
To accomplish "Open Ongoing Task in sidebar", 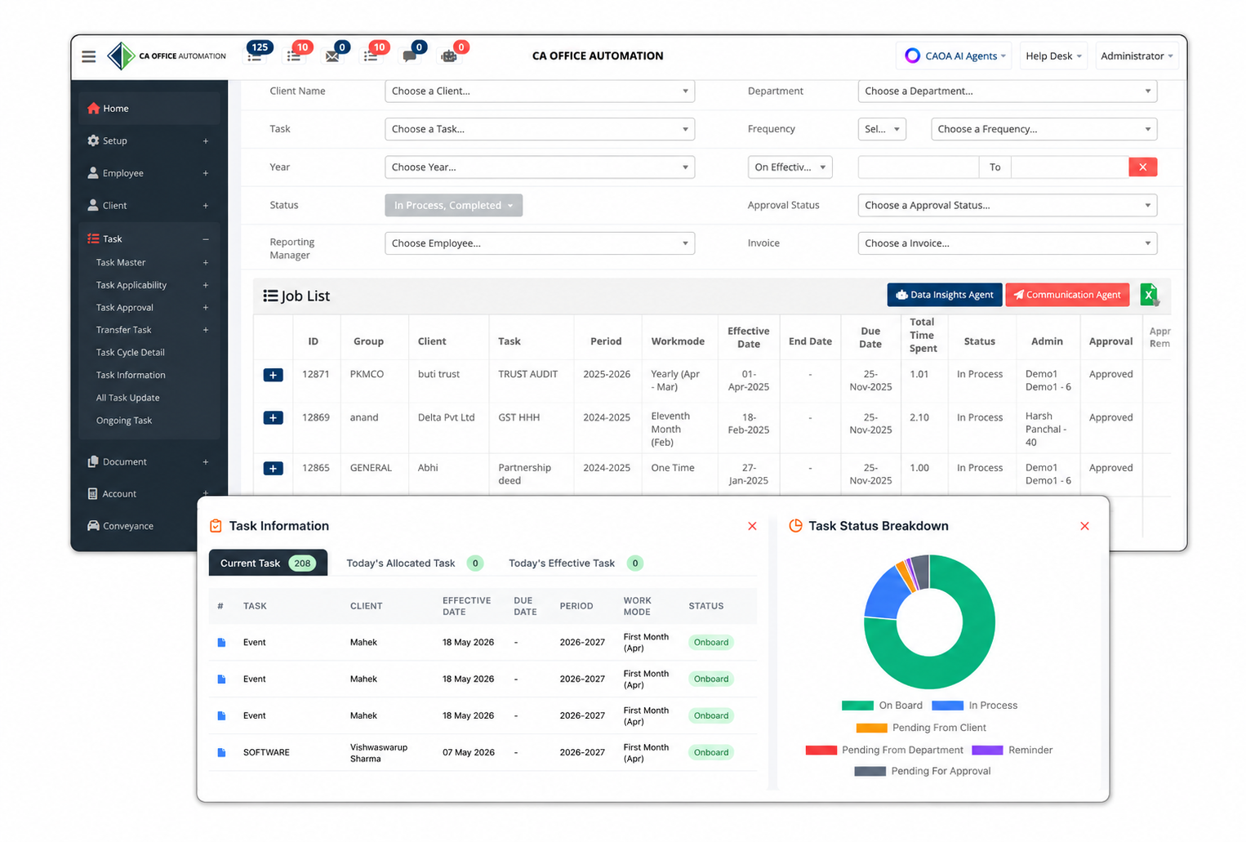I will point(124,421).
